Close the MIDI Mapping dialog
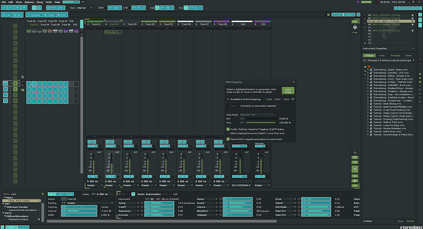The width and height of the screenshot is (423, 229). point(294,82)
